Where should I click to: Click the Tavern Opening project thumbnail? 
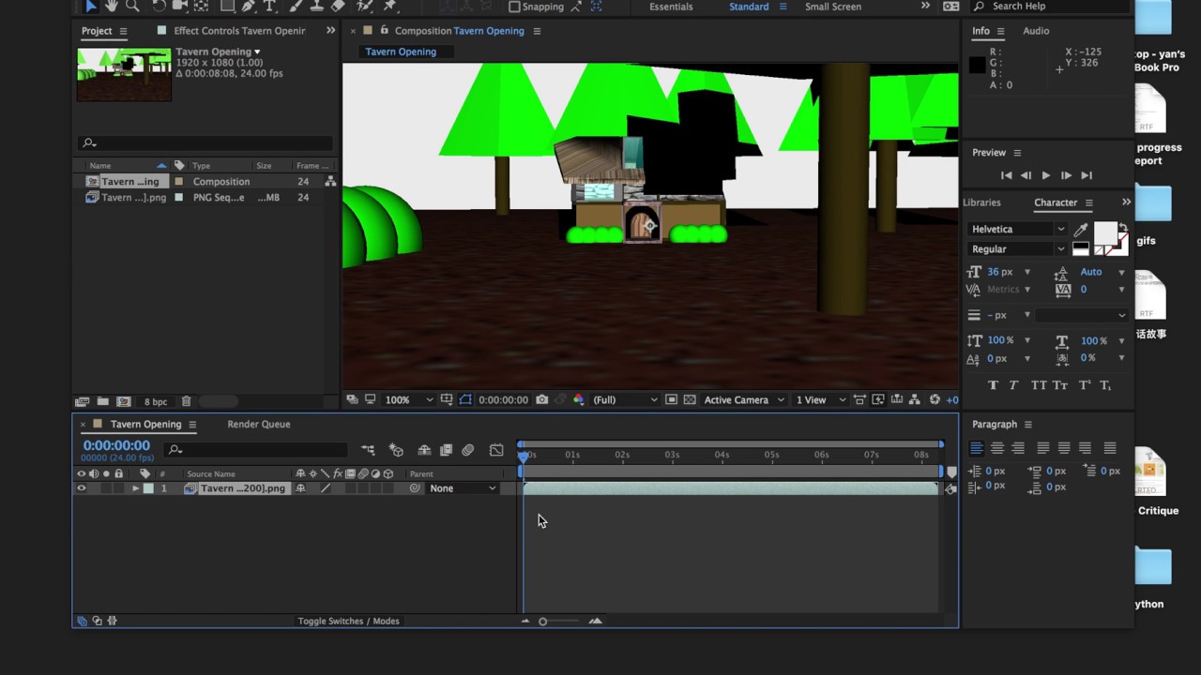pos(124,75)
